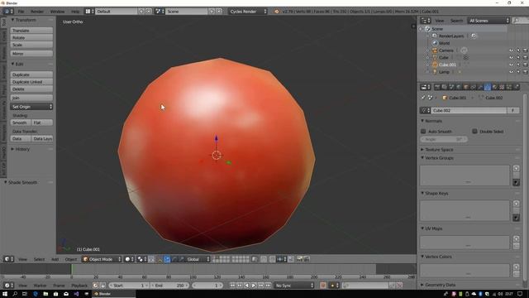Screen dimensions: 529x298
Task: Open the Render properties tab icon
Action: [437, 87]
